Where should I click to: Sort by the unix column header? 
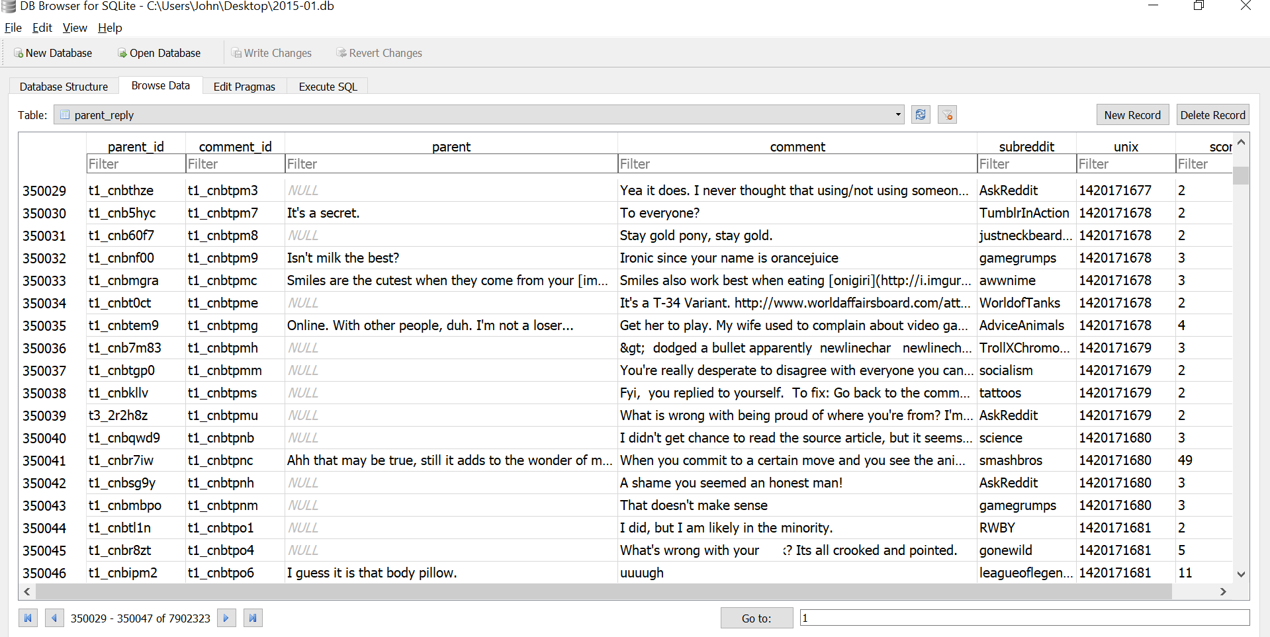coord(1126,146)
